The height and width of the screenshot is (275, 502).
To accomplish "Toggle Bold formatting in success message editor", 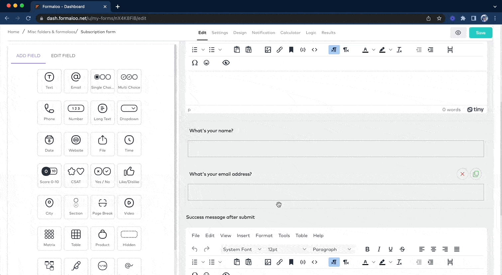I will point(367,249).
